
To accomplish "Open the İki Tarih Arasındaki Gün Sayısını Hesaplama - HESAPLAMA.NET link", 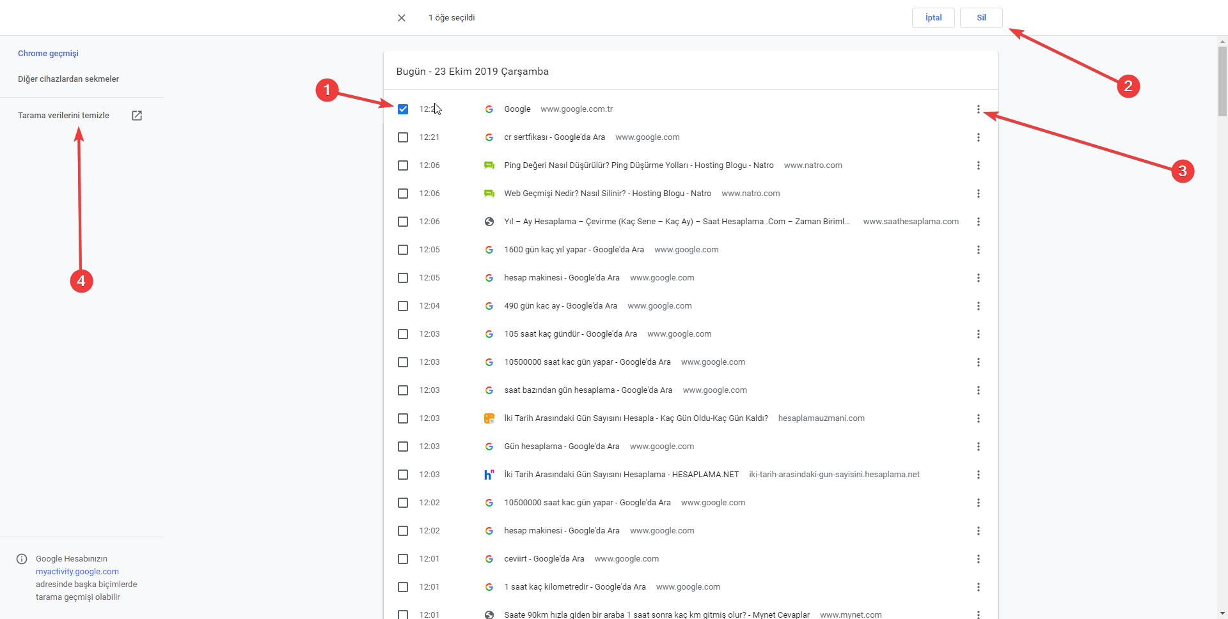I will click(622, 475).
